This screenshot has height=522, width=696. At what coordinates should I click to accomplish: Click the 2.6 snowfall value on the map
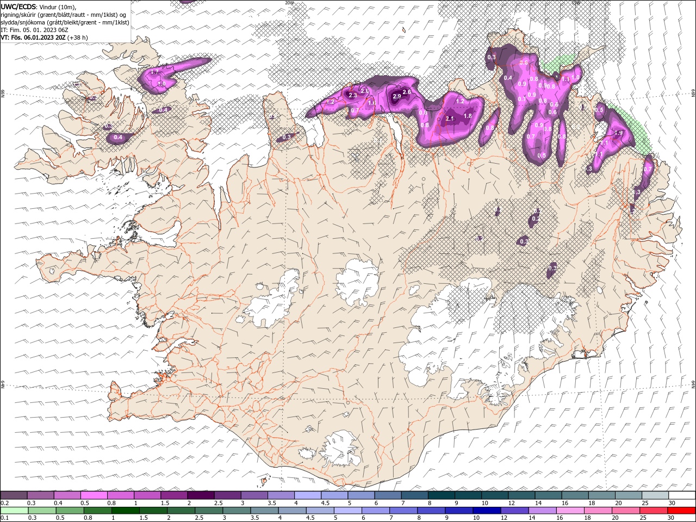406,92
